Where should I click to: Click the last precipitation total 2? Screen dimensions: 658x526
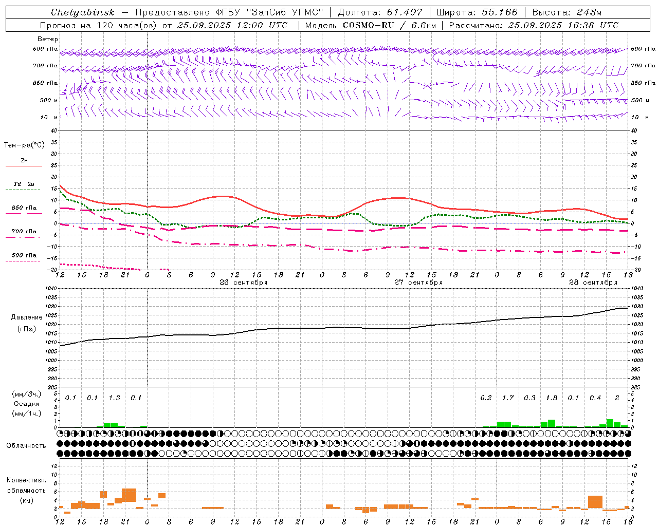pos(617,398)
